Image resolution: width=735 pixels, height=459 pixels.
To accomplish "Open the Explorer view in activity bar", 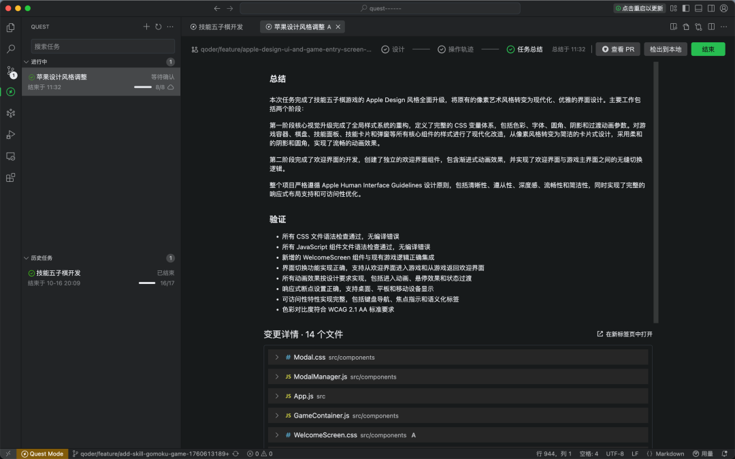I will 10,28.
